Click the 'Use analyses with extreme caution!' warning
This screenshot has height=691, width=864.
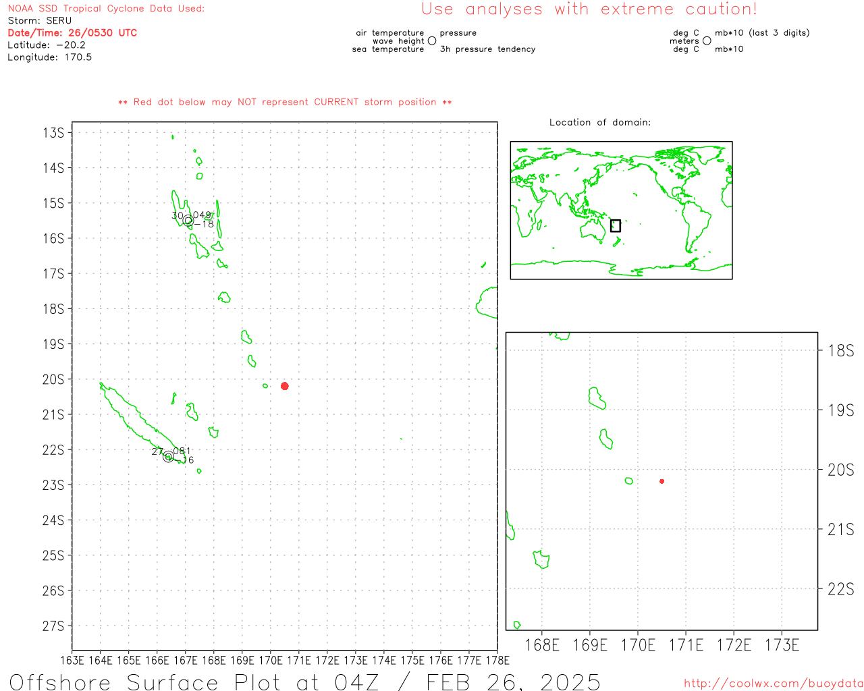click(x=589, y=9)
